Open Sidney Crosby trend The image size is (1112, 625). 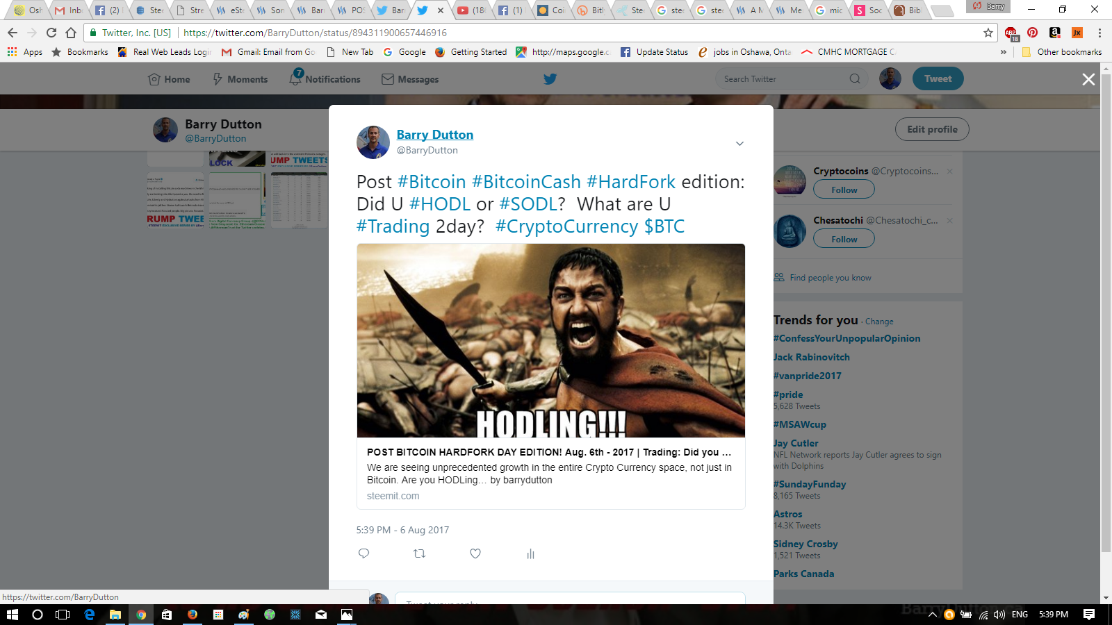[806, 544]
